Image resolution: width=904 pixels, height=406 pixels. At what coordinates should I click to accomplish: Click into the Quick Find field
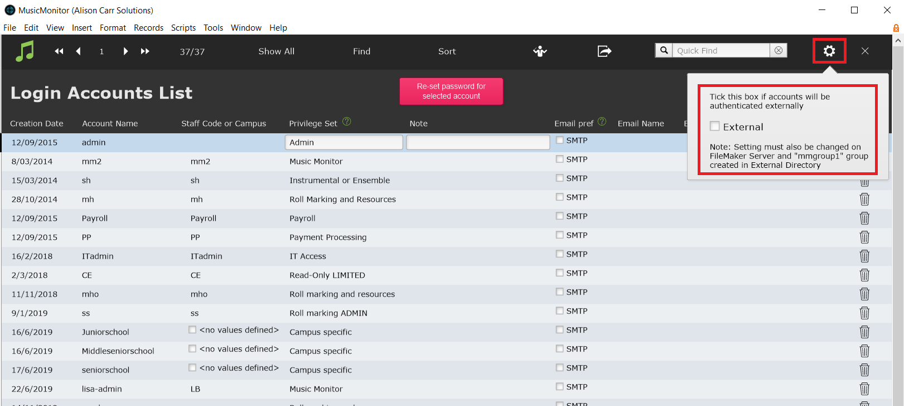click(721, 50)
